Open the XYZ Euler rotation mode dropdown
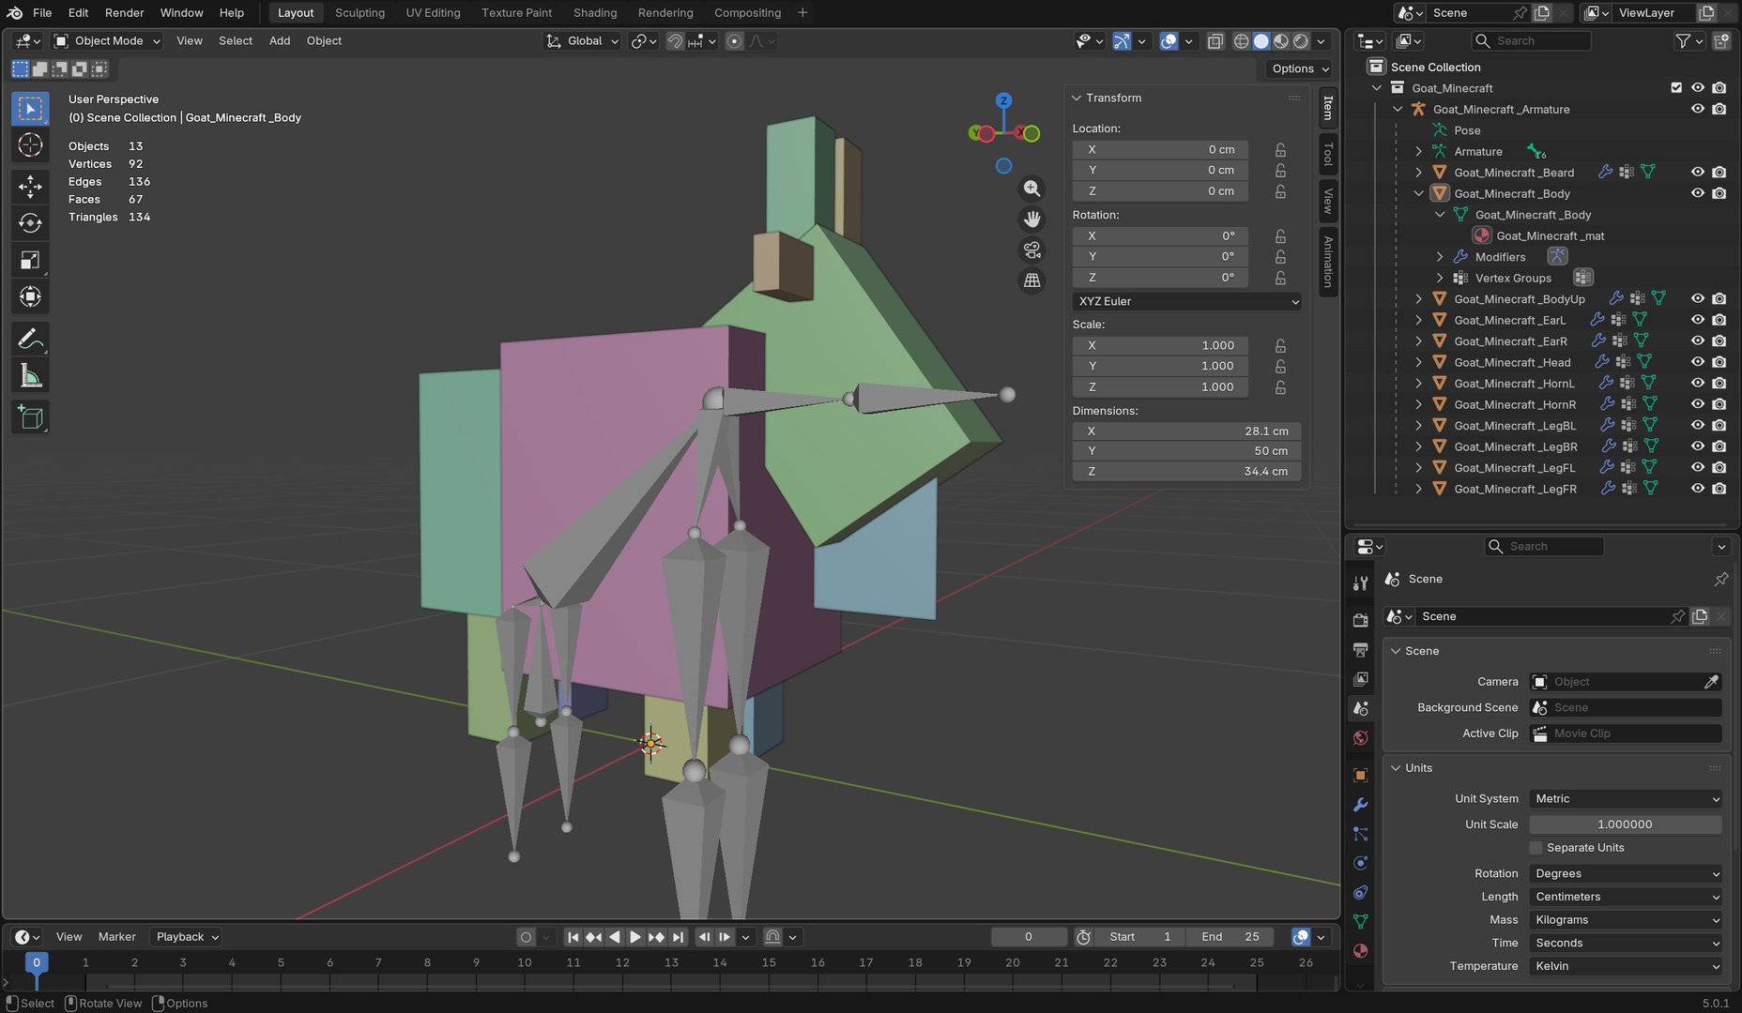 tap(1187, 301)
